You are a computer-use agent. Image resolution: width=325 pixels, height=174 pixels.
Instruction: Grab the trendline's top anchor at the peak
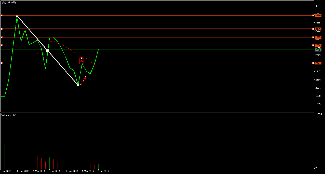coord(17,16)
